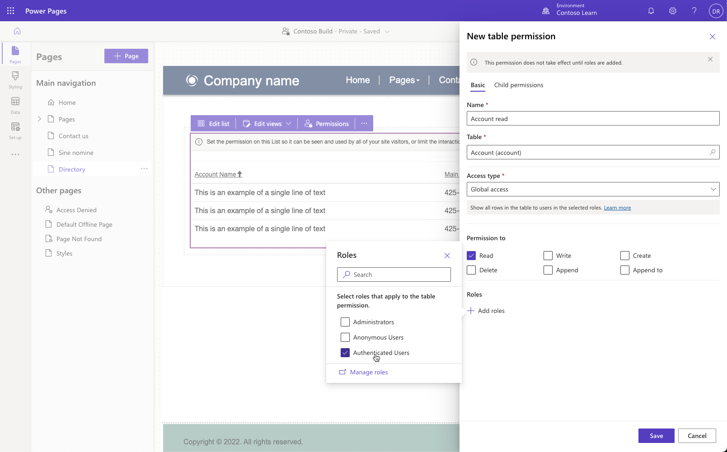
Task: Uncheck the Authenticated Users role
Action: tap(345, 352)
